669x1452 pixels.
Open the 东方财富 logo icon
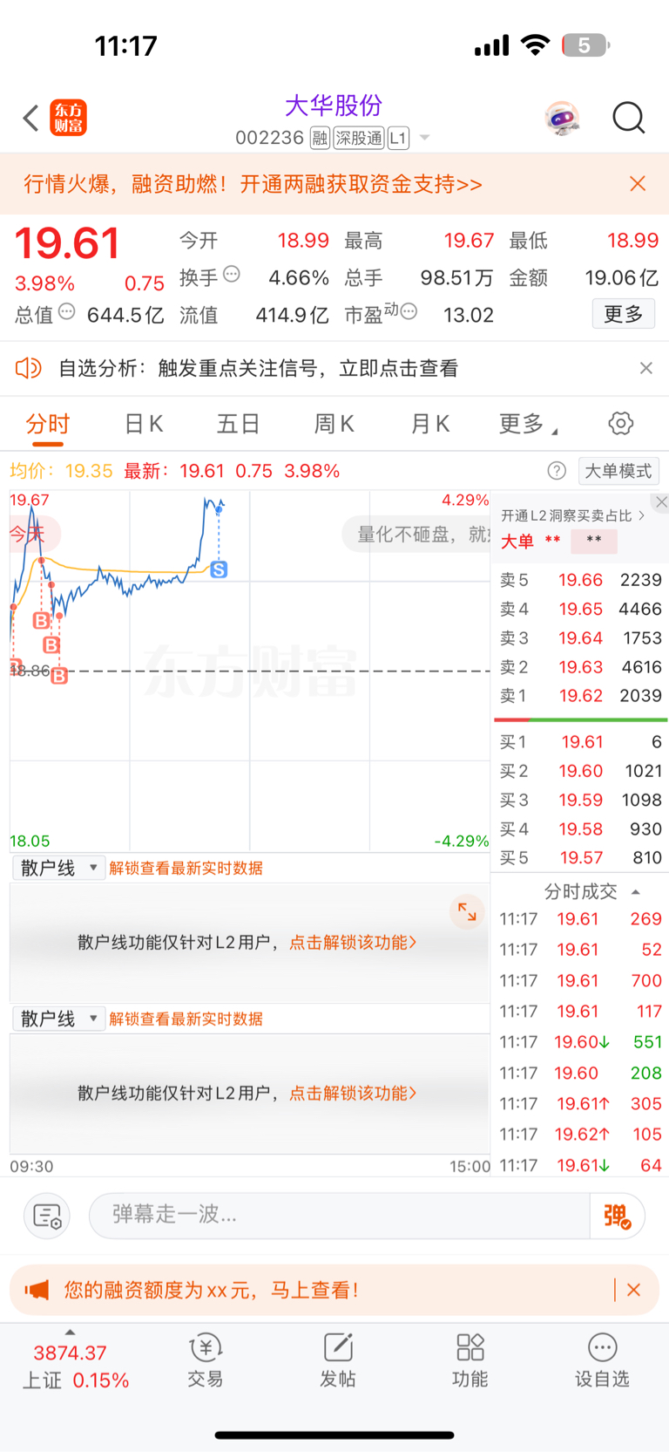tap(69, 118)
